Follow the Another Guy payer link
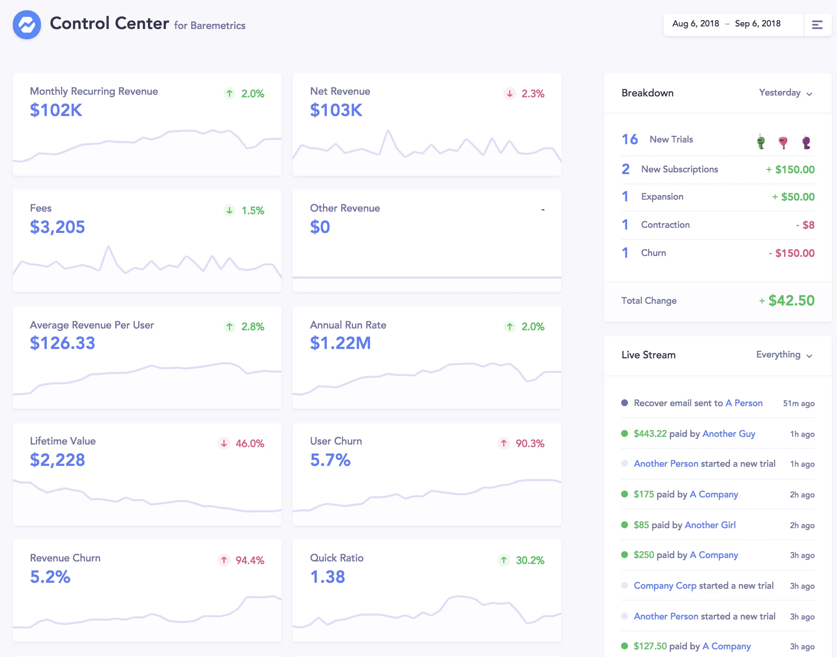837x657 pixels. [729, 433]
